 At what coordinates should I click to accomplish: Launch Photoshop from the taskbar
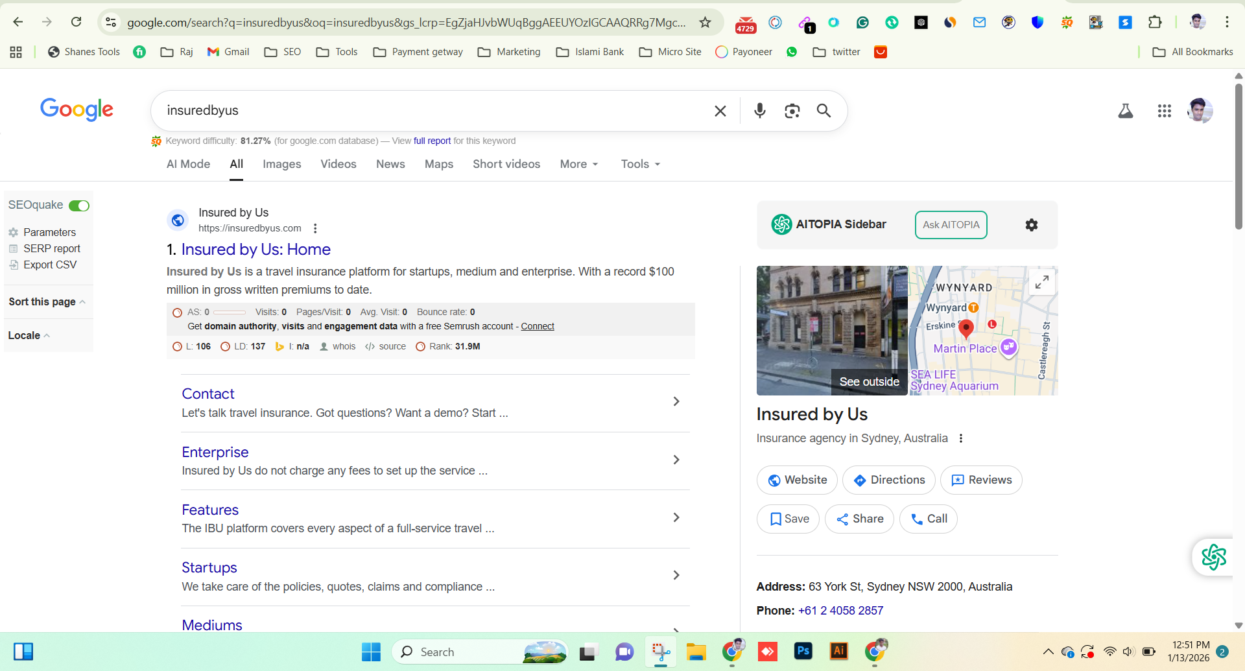point(803,651)
